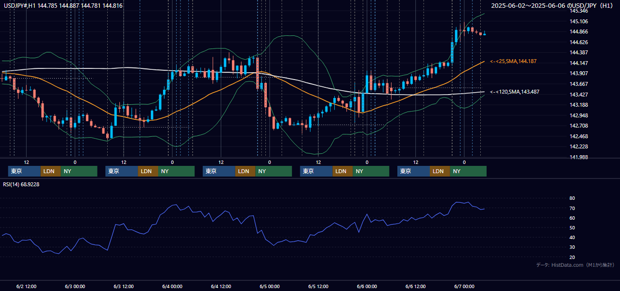Click the RSI scale value 50
The width and height of the screenshot is (620, 291).
point(572,227)
